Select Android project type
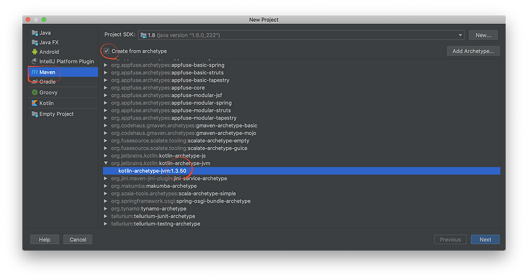Screen dimensions: 528x280 (x=63, y=52)
